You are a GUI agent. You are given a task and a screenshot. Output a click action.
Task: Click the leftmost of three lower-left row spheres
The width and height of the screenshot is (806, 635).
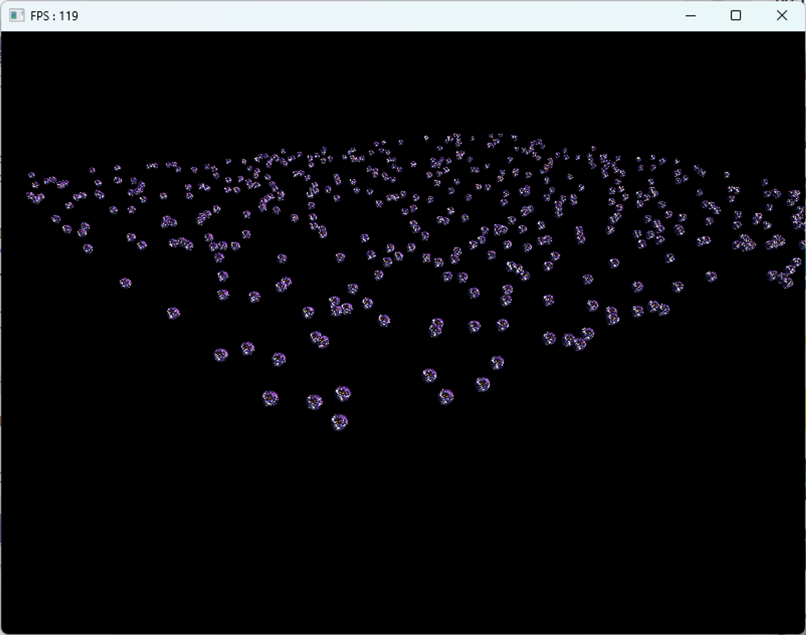[220, 355]
